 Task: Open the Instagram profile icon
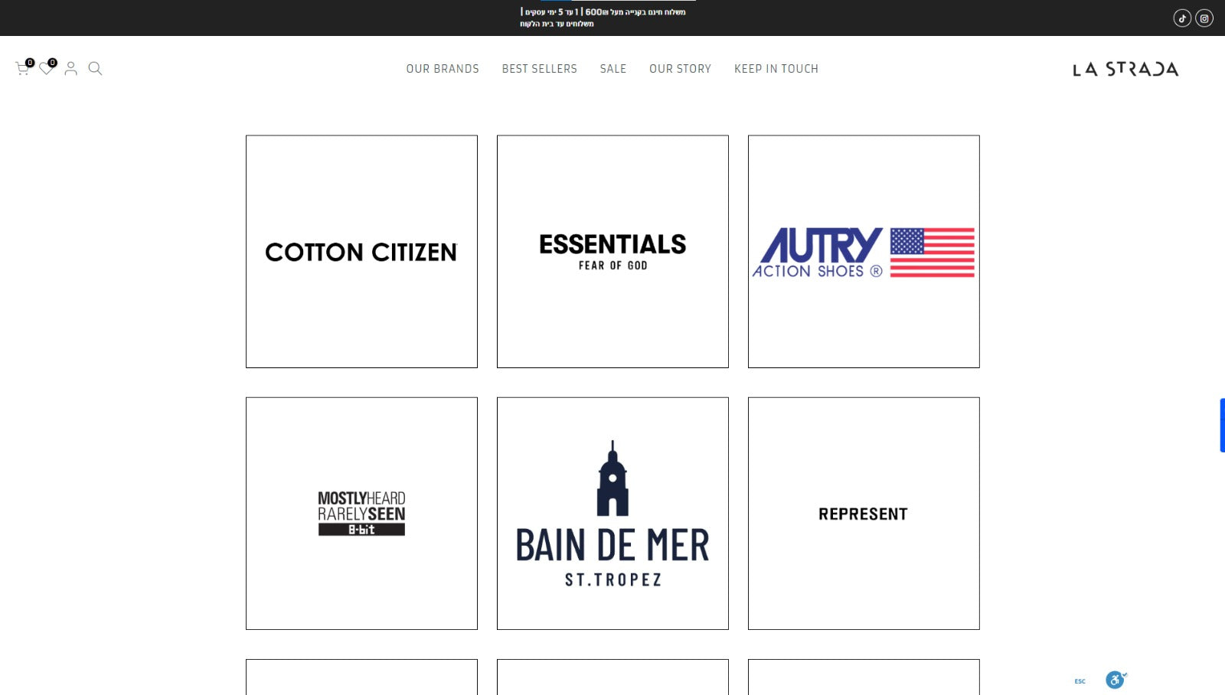click(1204, 18)
